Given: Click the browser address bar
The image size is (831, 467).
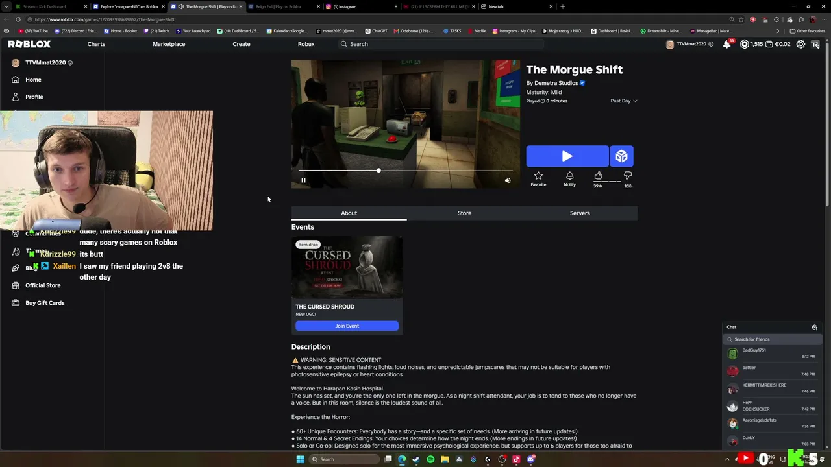Looking at the screenshot, I should pyautogui.click(x=377, y=19).
